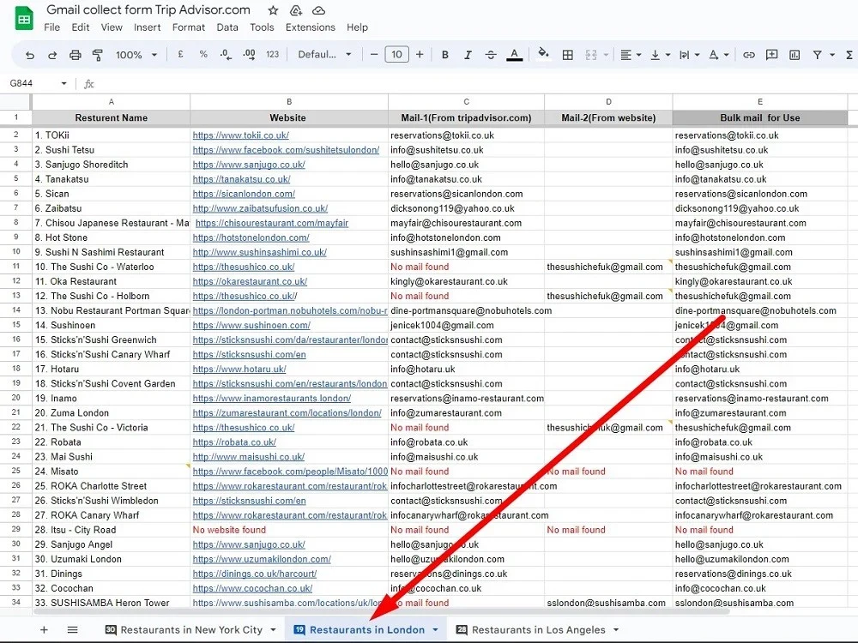Select the Paint format tool
The width and height of the screenshot is (858, 643).
pos(97,53)
